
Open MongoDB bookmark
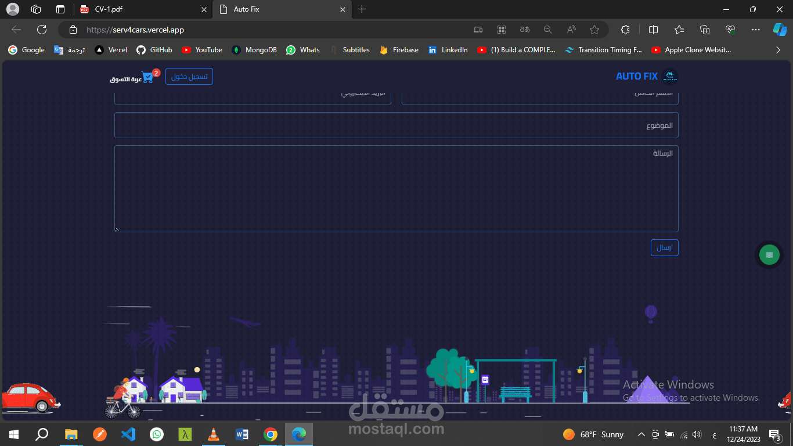(254, 50)
